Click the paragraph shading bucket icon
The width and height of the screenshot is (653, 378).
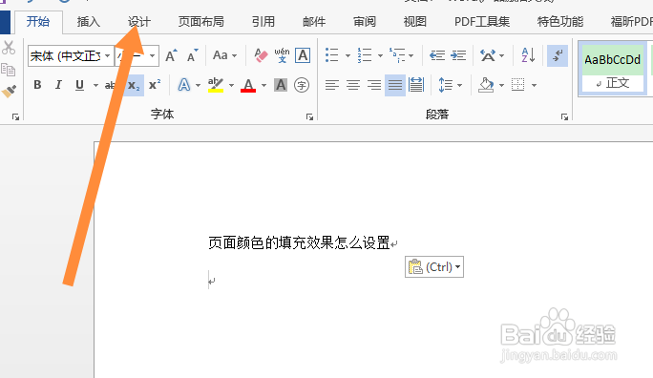click(486, 85)
